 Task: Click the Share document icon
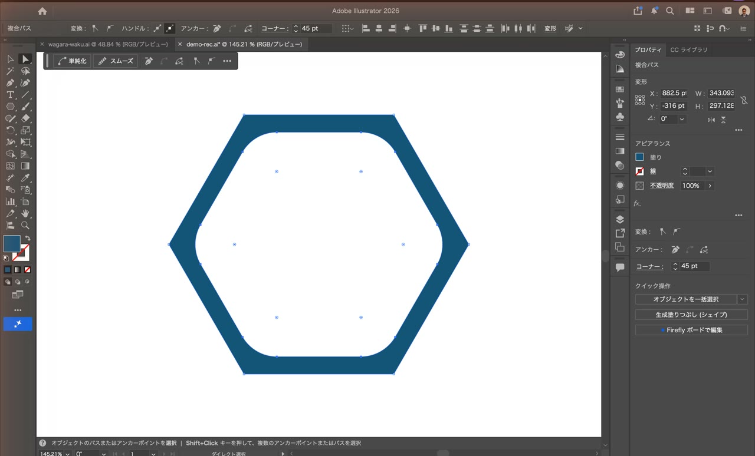638,11
